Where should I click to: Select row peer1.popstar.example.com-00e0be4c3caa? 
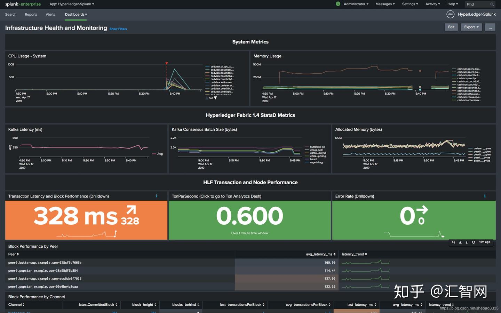click(x=250, y=287)
